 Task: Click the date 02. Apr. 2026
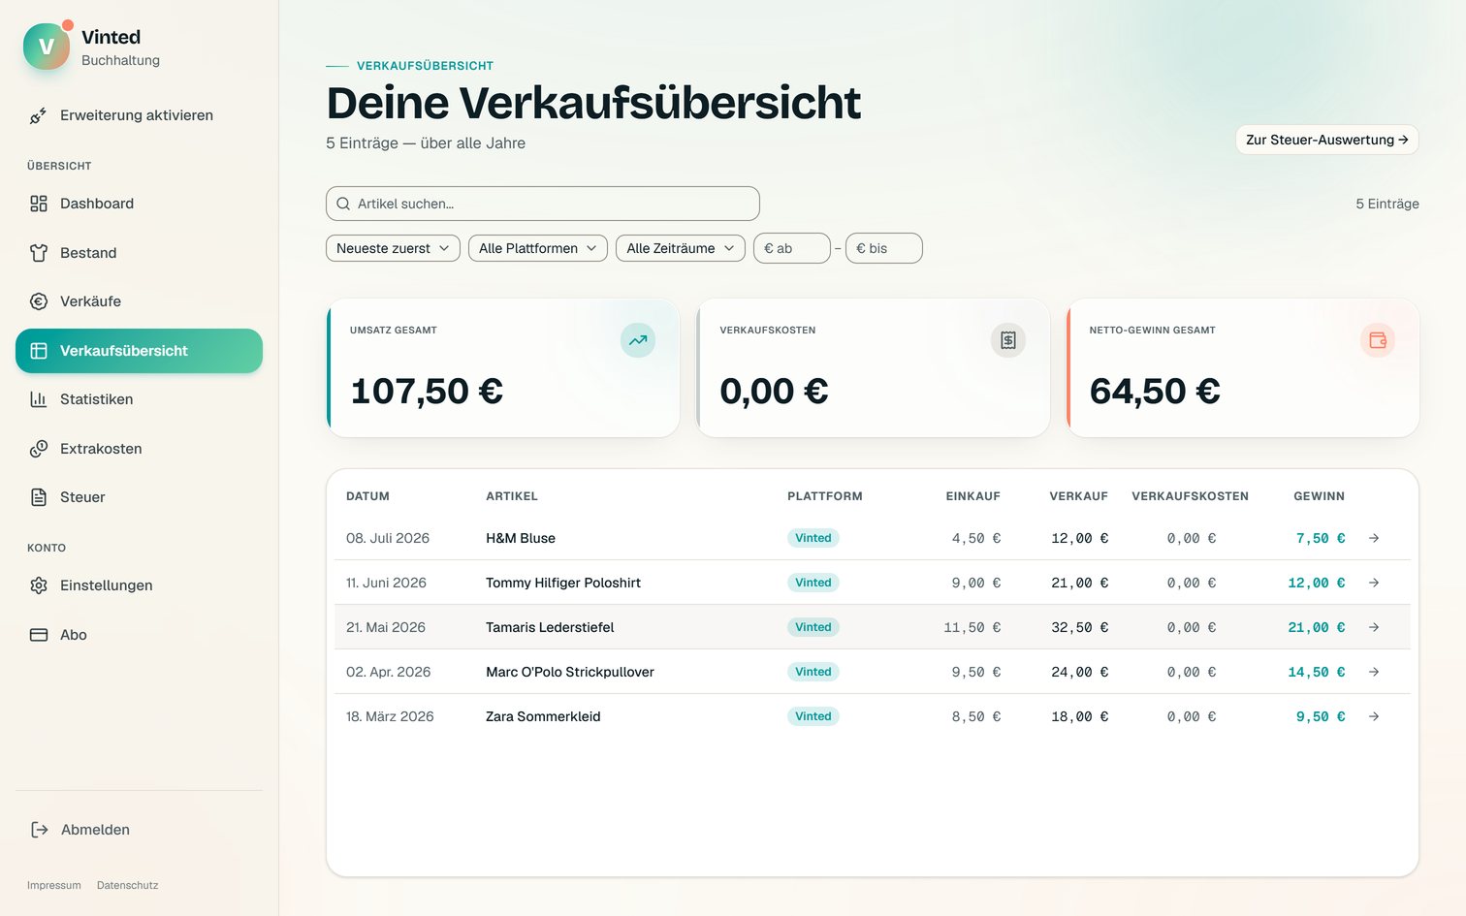pyautogui.click(x=388, y=672)
